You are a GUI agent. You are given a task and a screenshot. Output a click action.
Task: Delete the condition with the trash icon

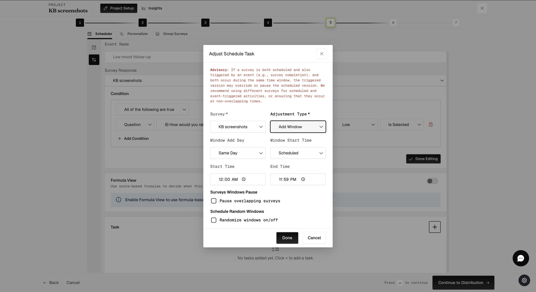431,124
